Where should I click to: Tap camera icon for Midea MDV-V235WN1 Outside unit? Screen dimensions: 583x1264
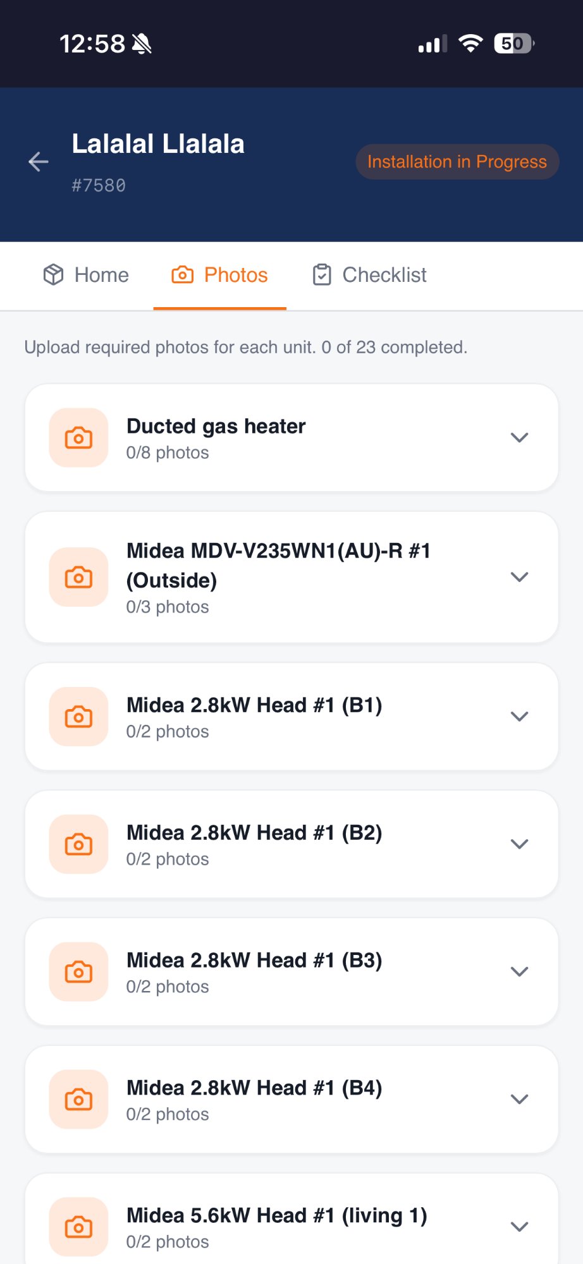point(79,577)
